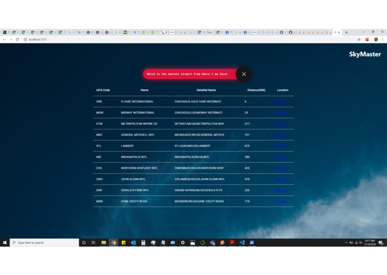Screen dimensions: 387x275
Task: Open the location link for ORD row
Action: pos(281,102)
